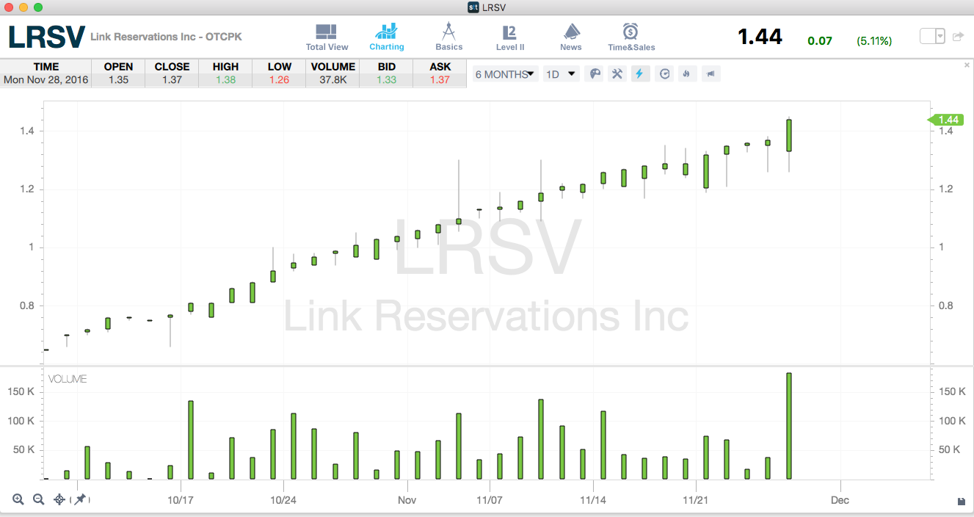Click Link Reservations Inc - OTCPK name
The height and width of the screenshot is (517, 974).
166,37
